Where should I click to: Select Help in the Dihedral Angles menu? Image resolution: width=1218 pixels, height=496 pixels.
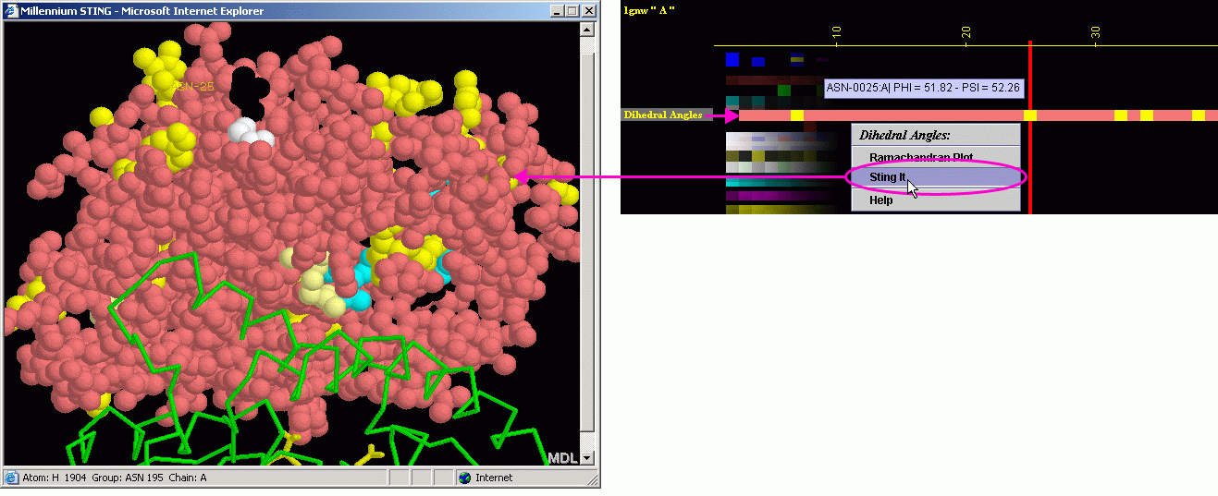coord(936,200)
